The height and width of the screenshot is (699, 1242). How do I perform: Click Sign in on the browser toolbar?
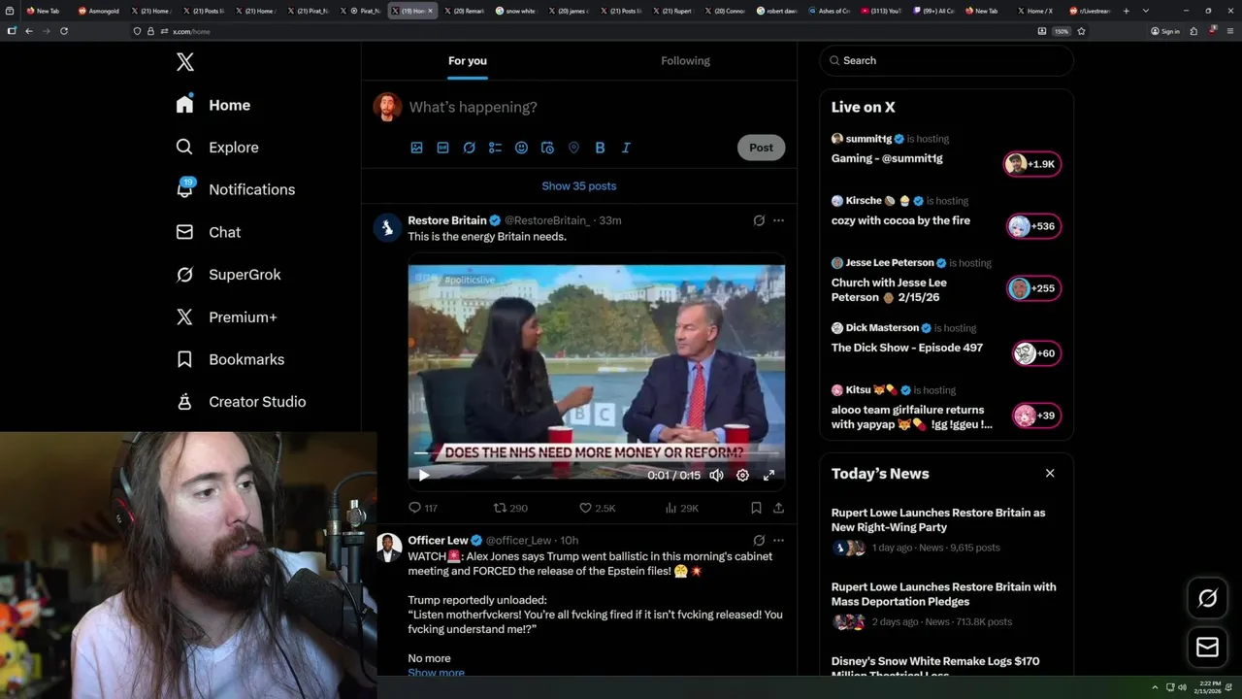[x=1164, y=31]
